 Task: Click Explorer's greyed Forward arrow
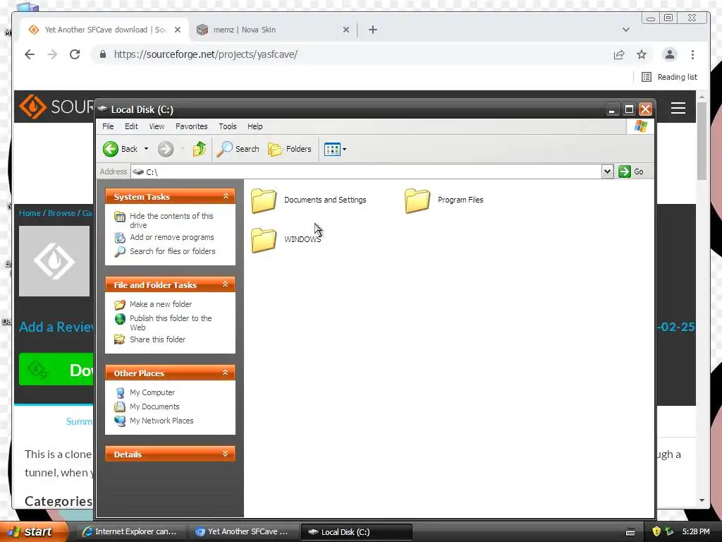tap(166, 149)
